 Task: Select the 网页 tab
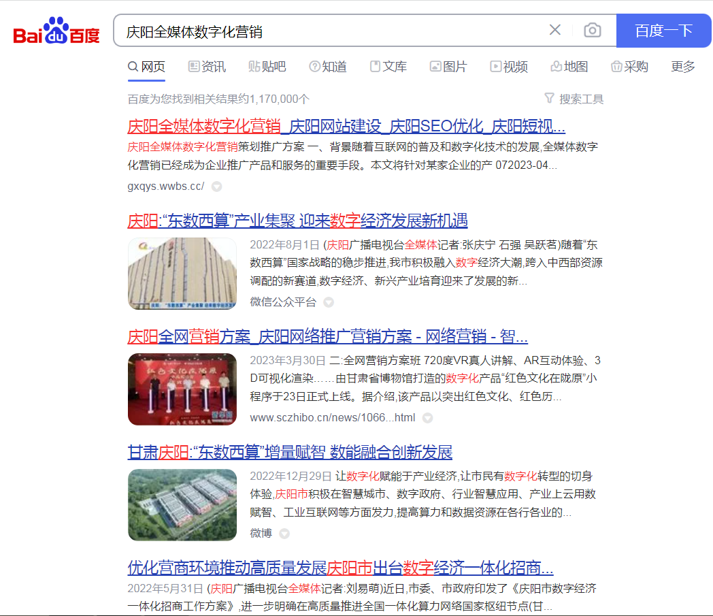click(x=146, y=67)
